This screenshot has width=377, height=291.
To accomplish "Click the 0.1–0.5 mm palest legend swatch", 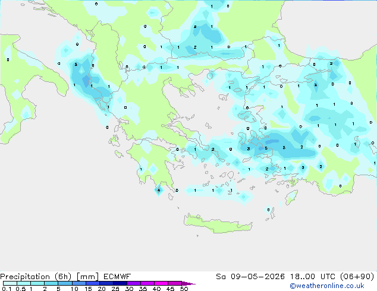I will click(x=10, y=283).
